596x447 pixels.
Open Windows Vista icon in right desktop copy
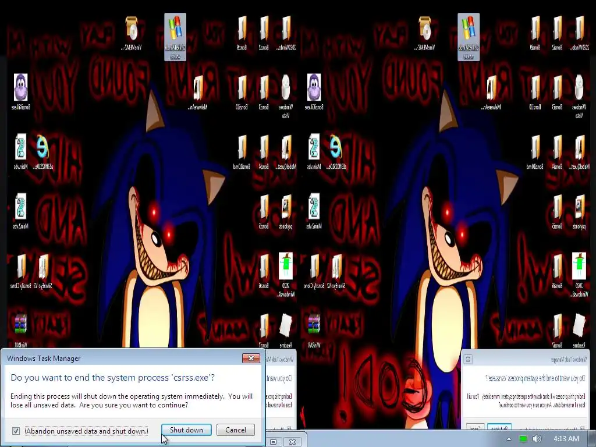point(579,96)
